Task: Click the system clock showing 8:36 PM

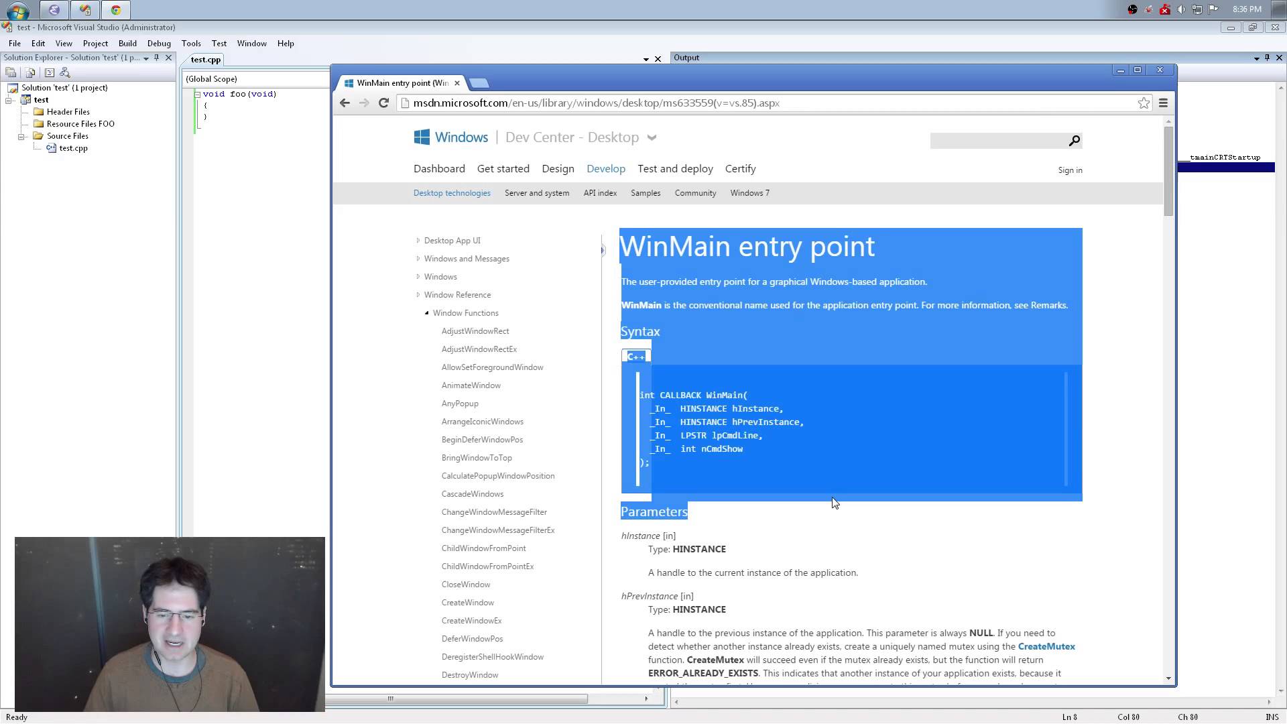Action: coord(1247,9)
